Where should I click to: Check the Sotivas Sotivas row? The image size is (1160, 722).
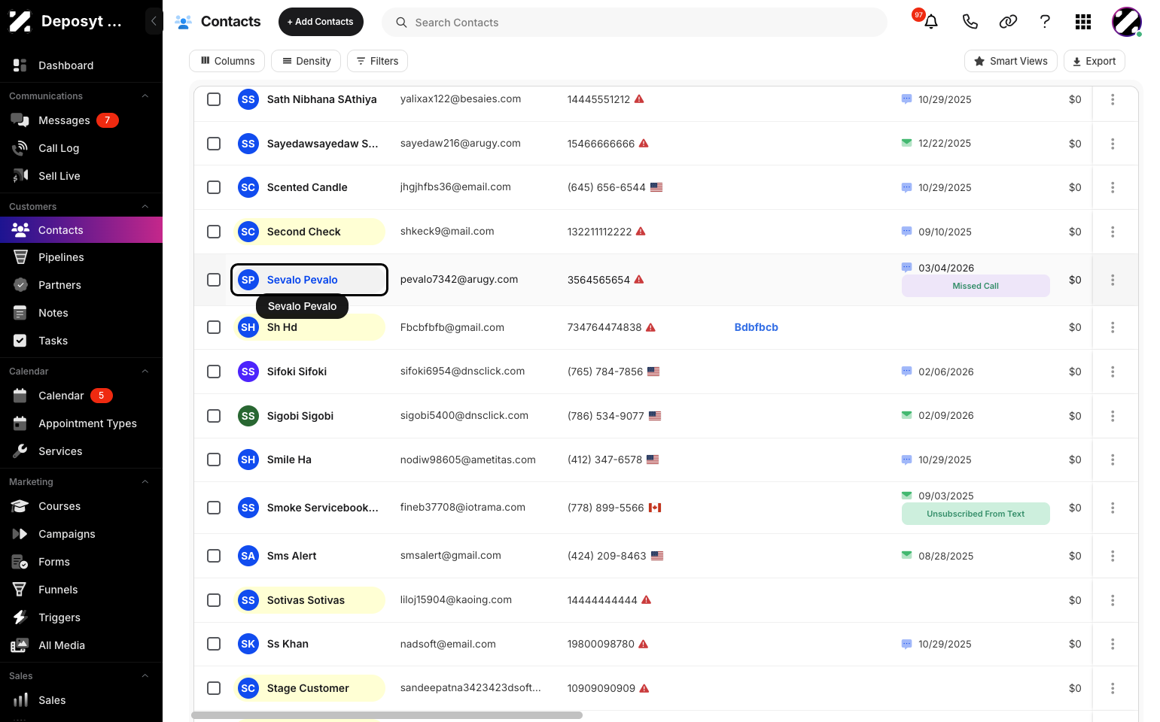click(214, 600)
